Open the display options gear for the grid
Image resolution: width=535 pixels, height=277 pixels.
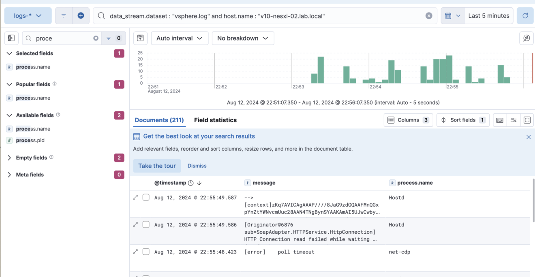point(513,120)
